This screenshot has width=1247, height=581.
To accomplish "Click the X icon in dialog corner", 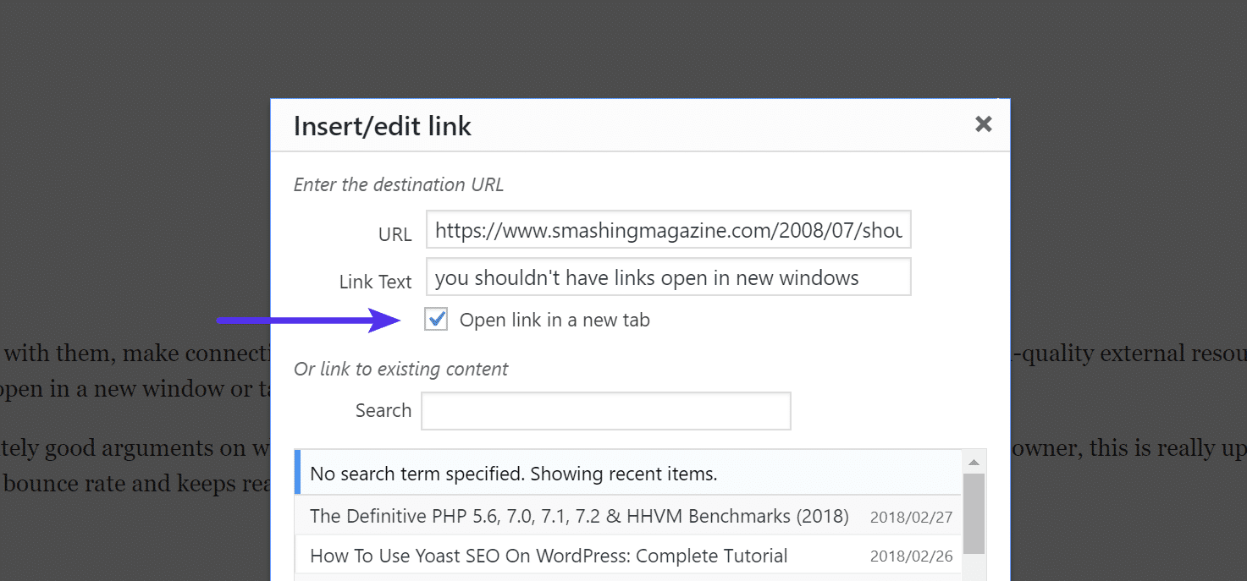I will point(983,123).
